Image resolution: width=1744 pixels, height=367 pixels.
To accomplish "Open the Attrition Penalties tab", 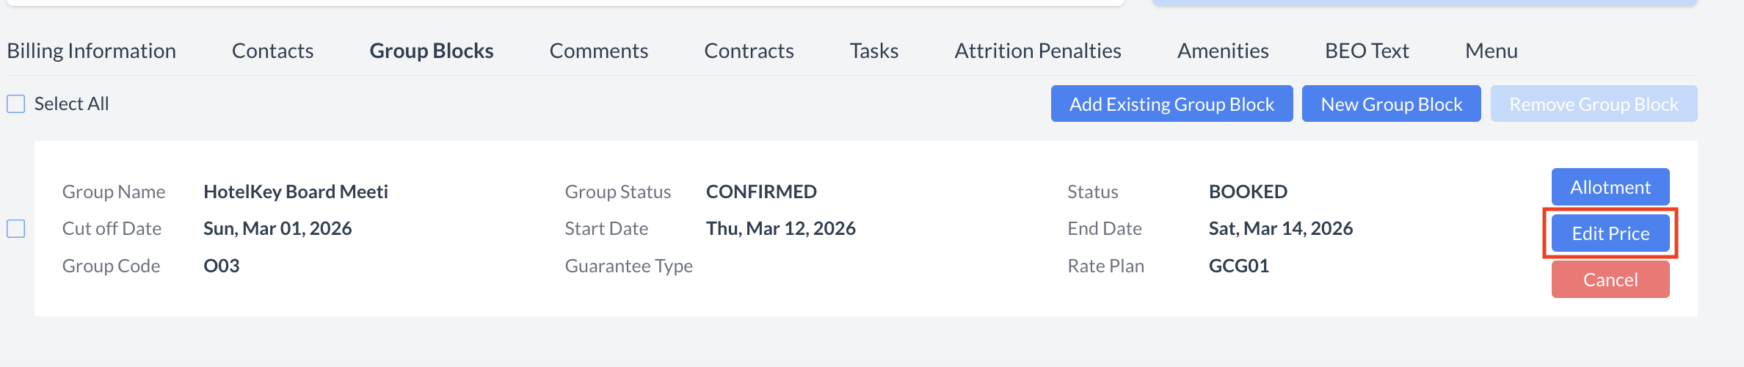I will [x=1037, y=51].
